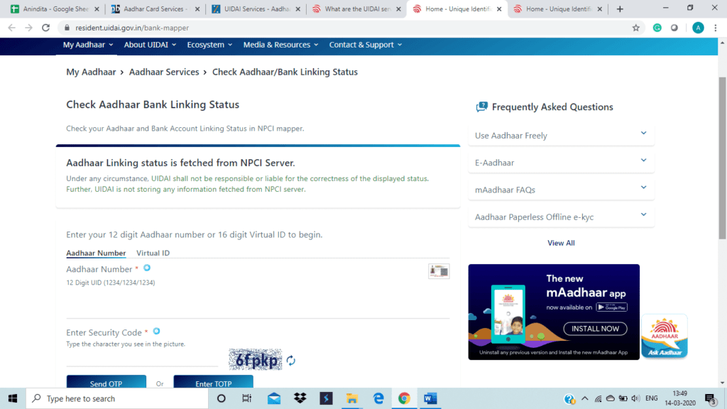Image resolution: width=727 pixels, height=409 pixels.
Task: Refresh the captcha security code image
Action: [291, 361]
